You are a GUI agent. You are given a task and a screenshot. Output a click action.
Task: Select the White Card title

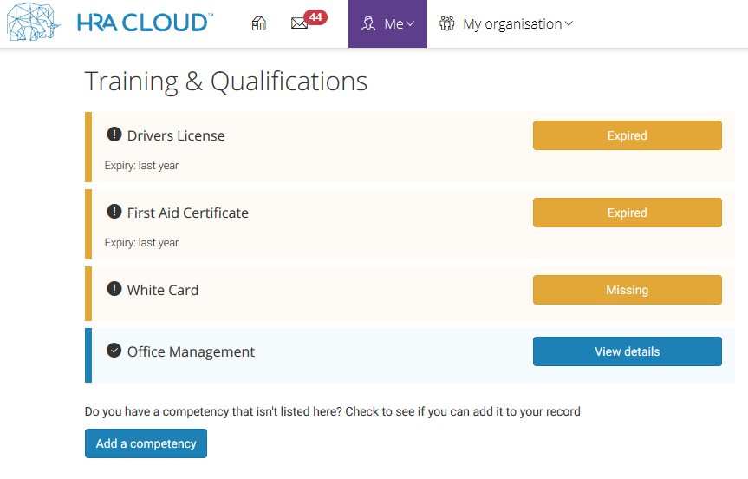pyautogui.click(x=163, y=291)
